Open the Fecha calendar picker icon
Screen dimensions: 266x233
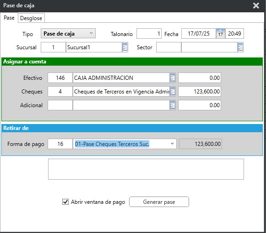point(221,34)
